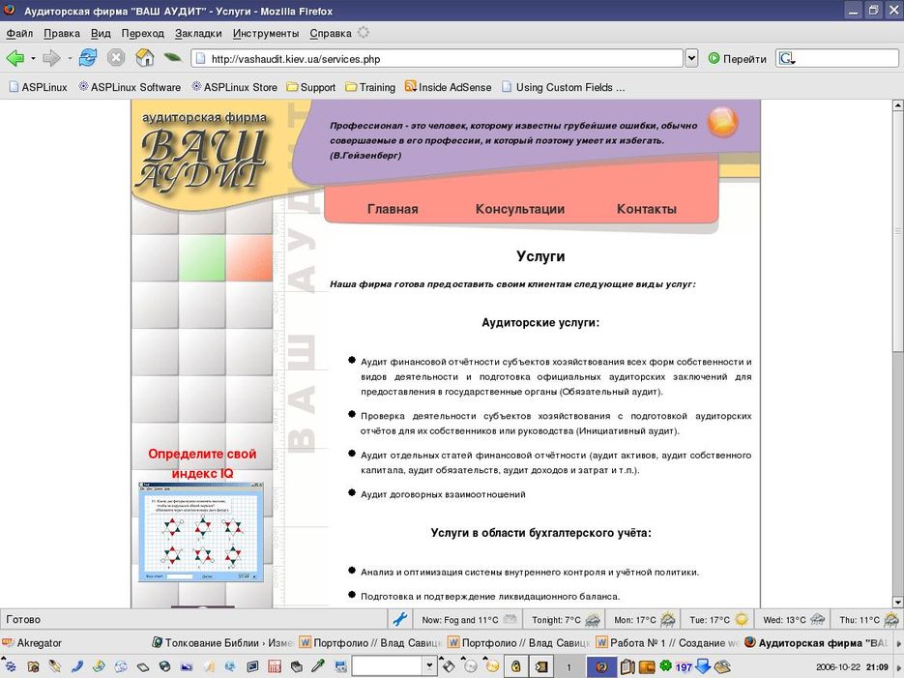Click the IQ test screenshot thumbnail
This screenshot has height=678, width=904.
(201, 532)
